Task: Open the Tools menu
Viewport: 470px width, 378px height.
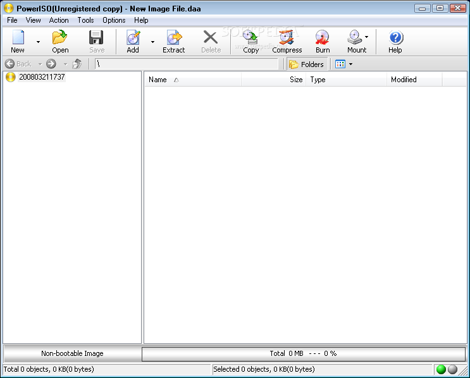Action: click(x=85, y=20)
